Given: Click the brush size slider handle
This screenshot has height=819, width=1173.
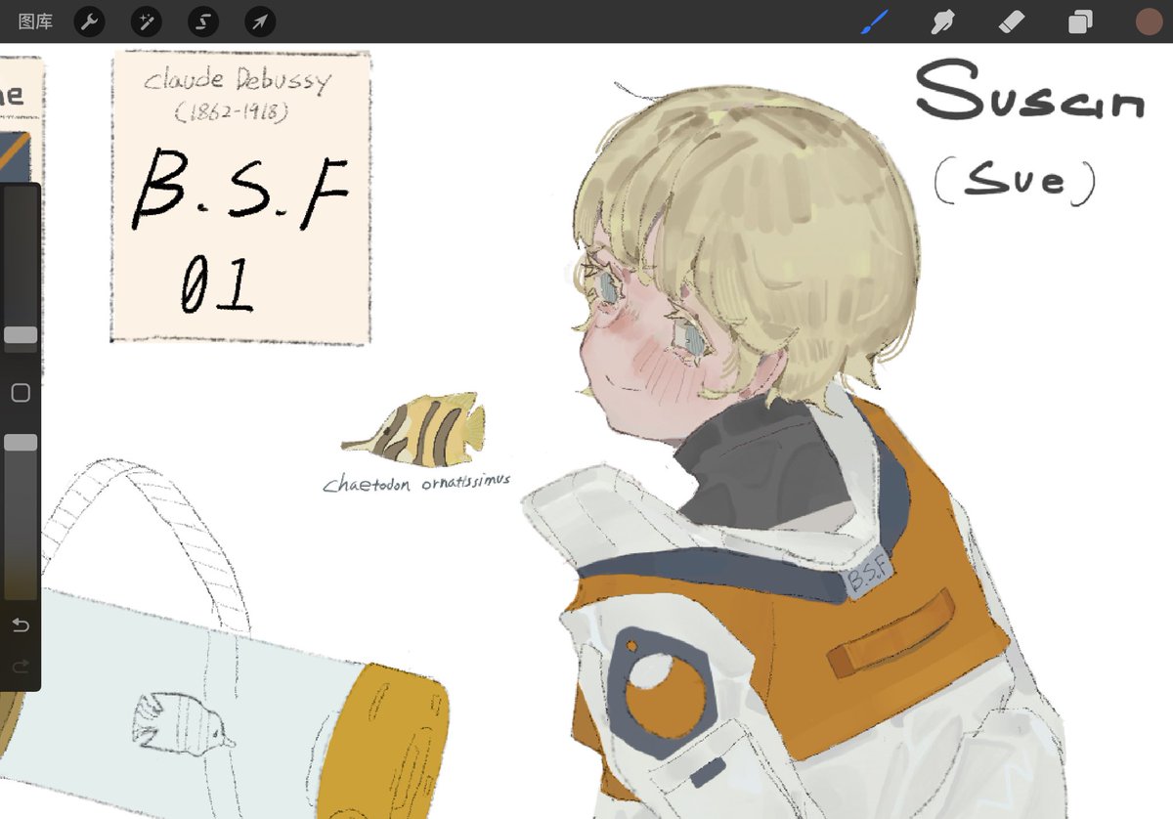Looking at the screenshot, I should pyautogui.click(x=21, y=335).
